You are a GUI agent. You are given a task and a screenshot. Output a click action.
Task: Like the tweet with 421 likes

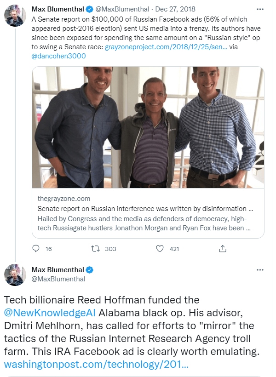click(160, 249)
